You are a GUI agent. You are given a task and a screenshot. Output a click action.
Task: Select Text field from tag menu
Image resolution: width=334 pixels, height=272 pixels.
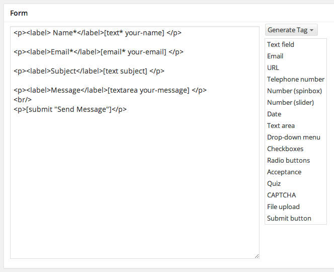[x=281, y=44]
